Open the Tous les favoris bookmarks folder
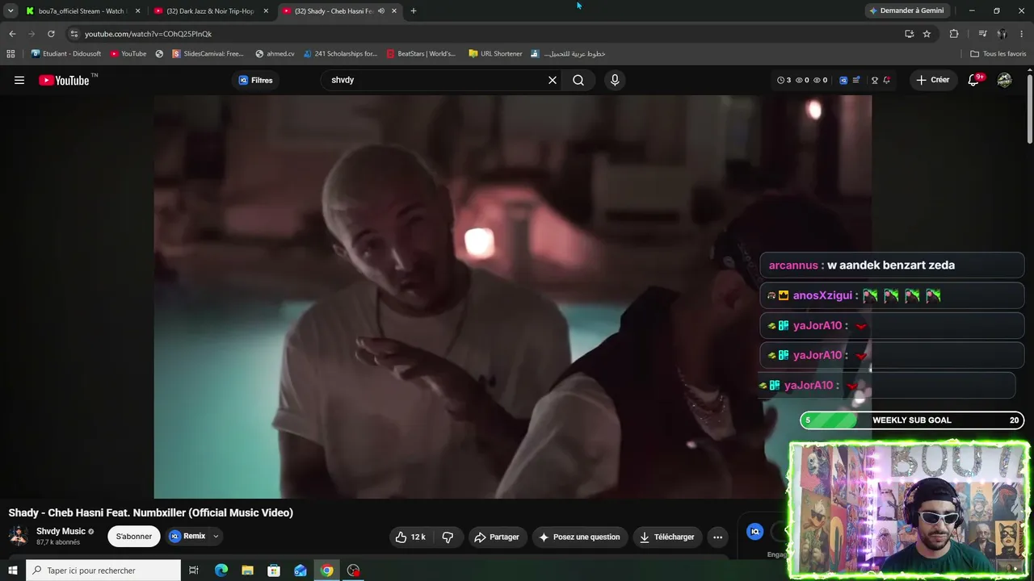This screenshot has width=1034, height=581. coord(998,54)
